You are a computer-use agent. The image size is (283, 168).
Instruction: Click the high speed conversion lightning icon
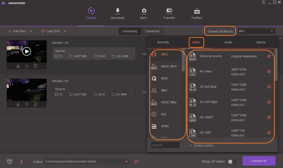21,161
